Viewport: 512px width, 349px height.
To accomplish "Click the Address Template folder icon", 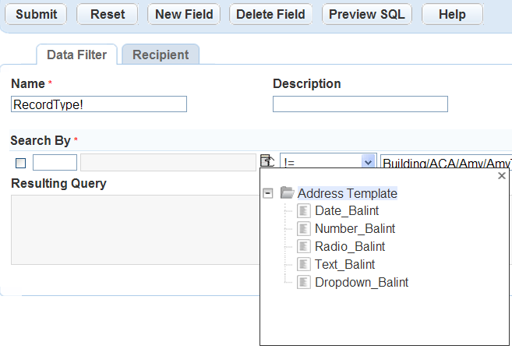I will pos(288,193).
